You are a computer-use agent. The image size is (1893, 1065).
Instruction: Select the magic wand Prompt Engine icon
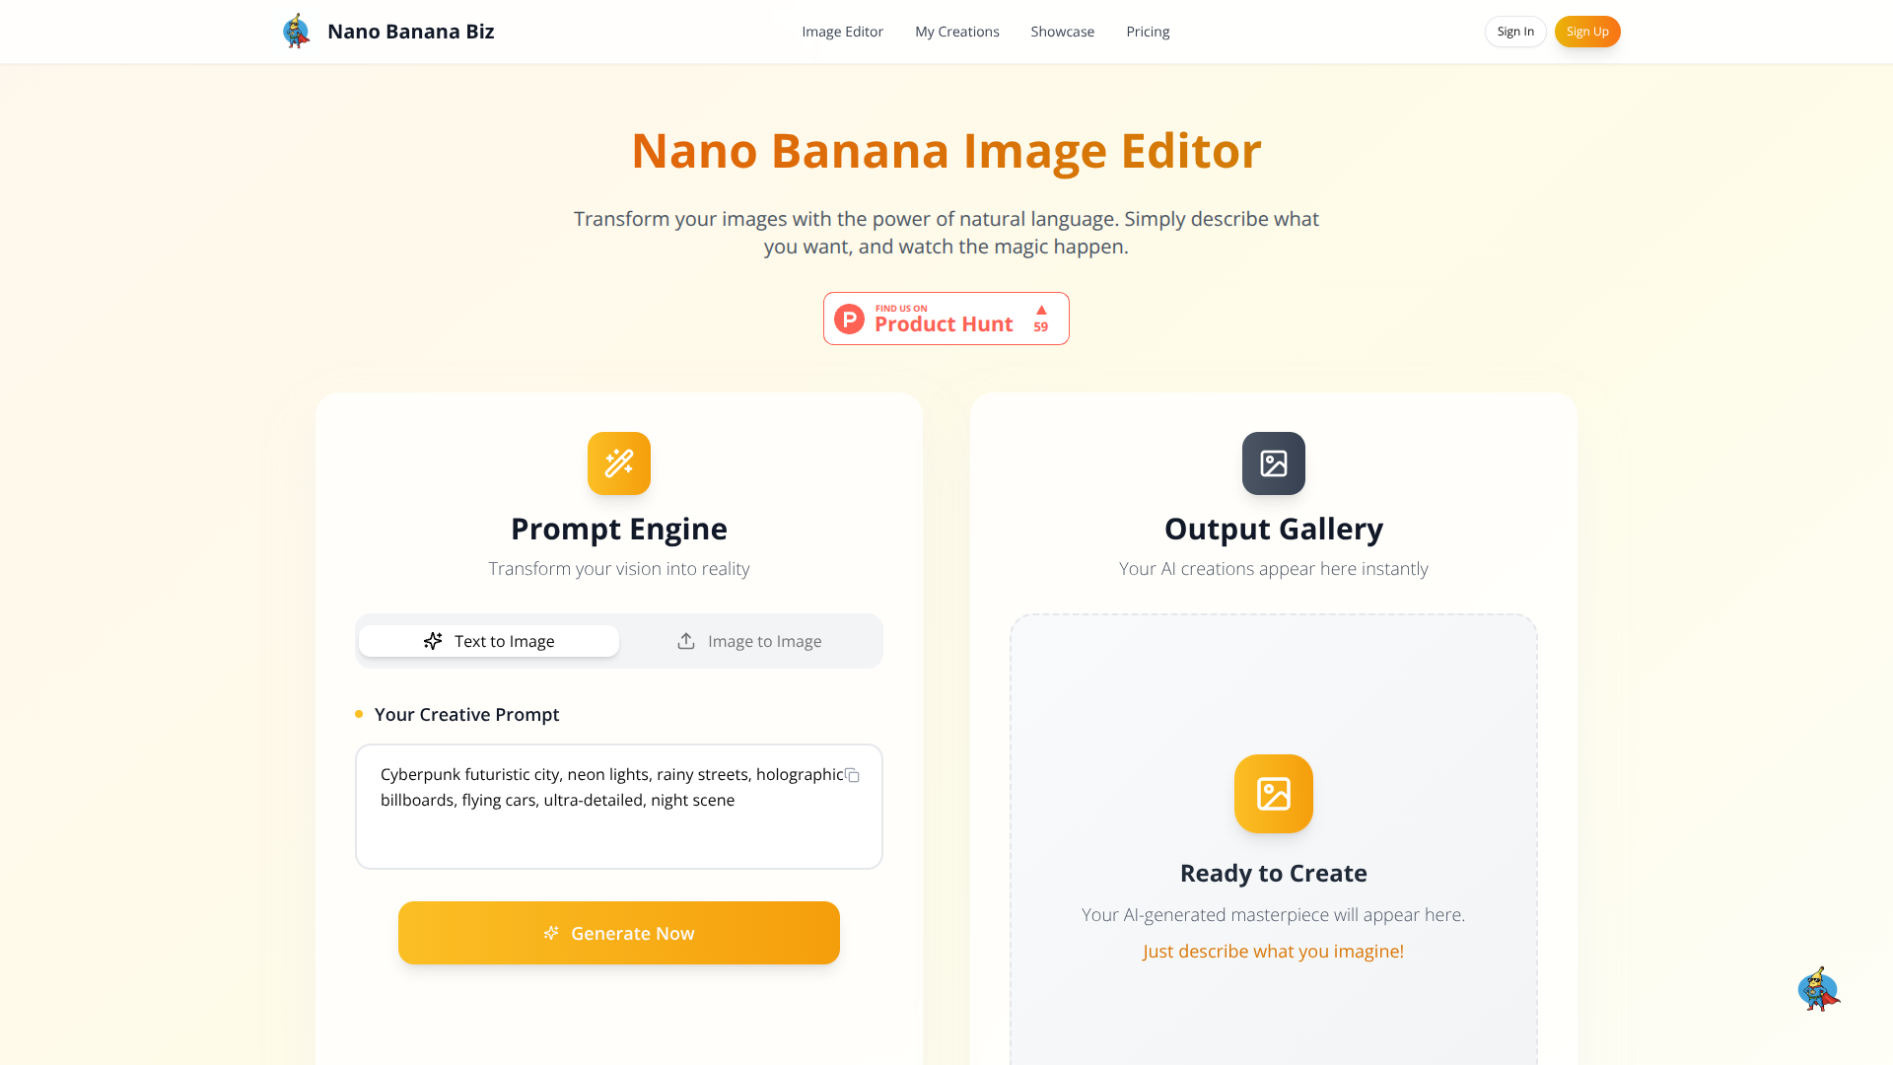(x=618, y=463)
